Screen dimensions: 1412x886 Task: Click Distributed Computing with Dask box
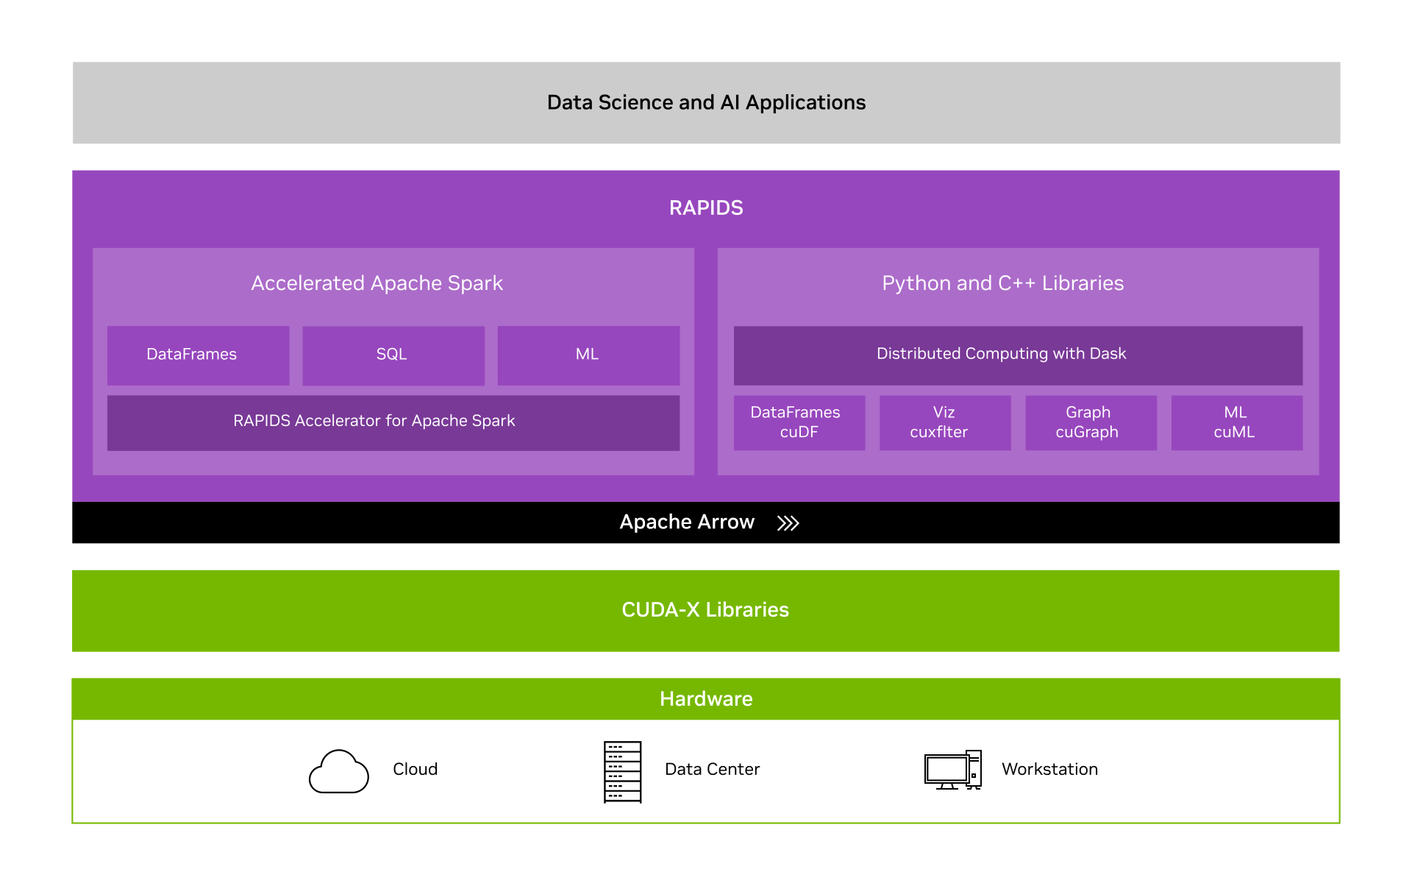click(1018, 355)
